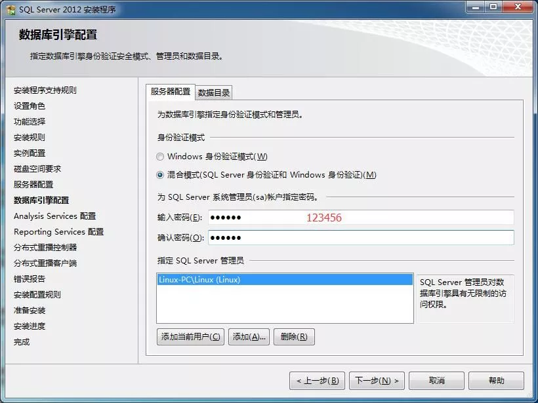Click 设置角色 step in sidebar
This screenshot has width=538, height=403.
[x=30, y=106]
